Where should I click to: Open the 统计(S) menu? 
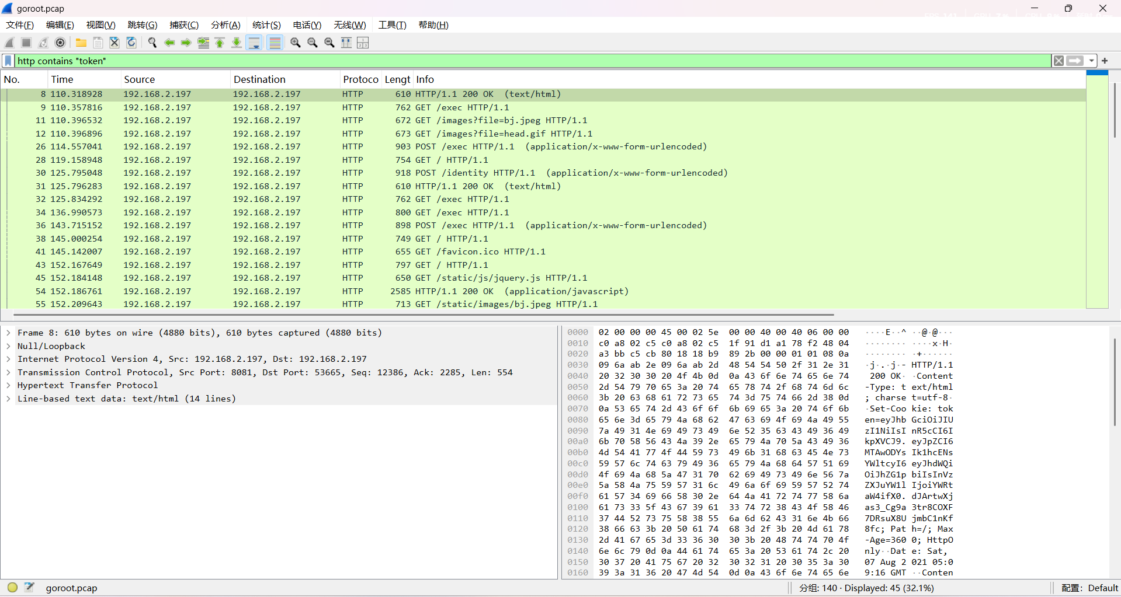[266, 25]
